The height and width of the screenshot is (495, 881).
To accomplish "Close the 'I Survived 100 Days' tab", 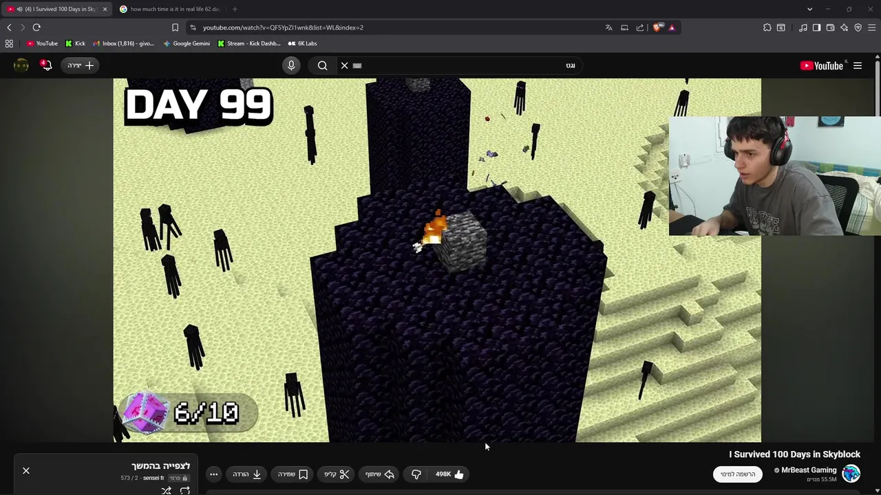I will (105, 9).
